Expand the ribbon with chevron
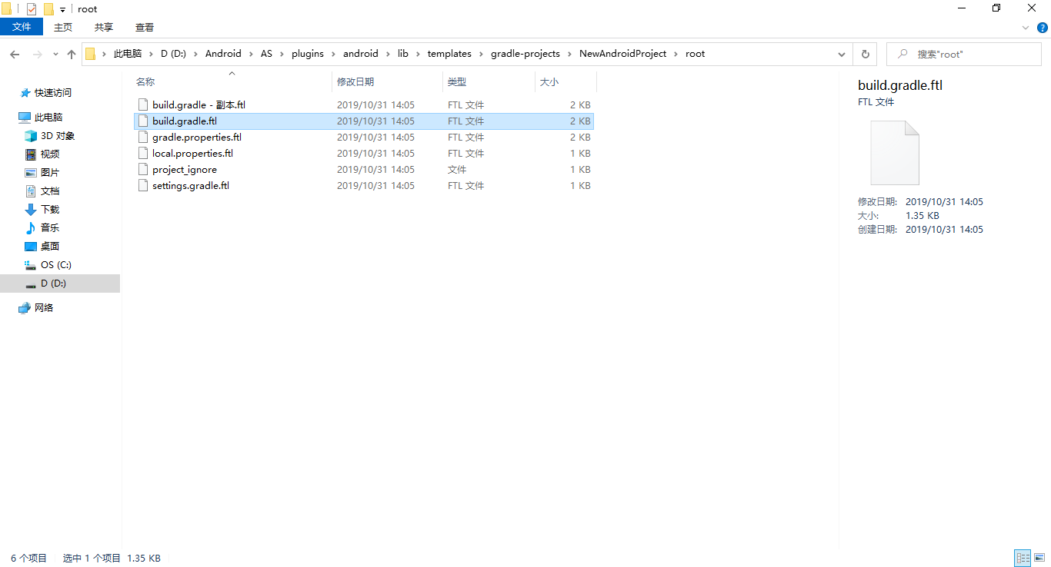 [x=1025, y=27]
